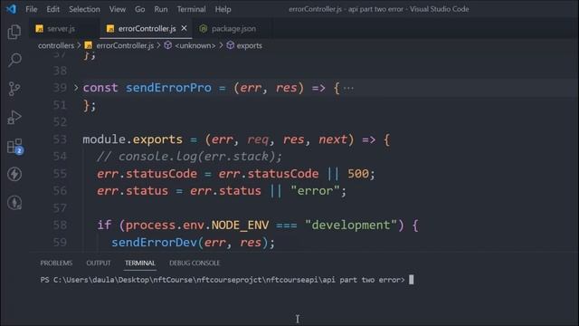The height and width of the screenshot is (326, 579).
Task: Open the View menu
Action: click(x=118, y=9)
